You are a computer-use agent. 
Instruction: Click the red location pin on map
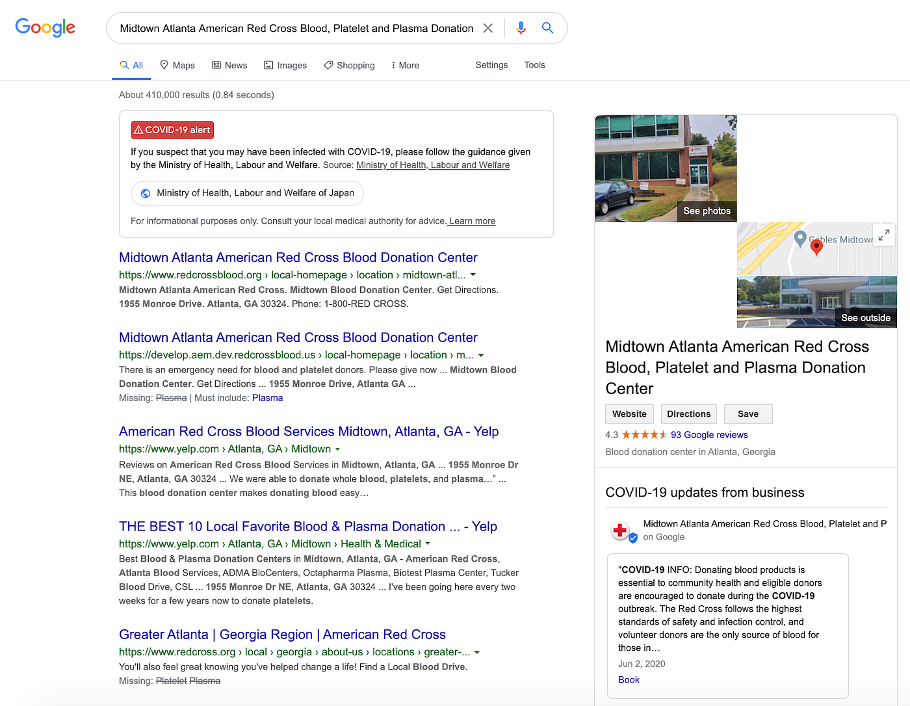pyautogui.click(x=816, y=247)
